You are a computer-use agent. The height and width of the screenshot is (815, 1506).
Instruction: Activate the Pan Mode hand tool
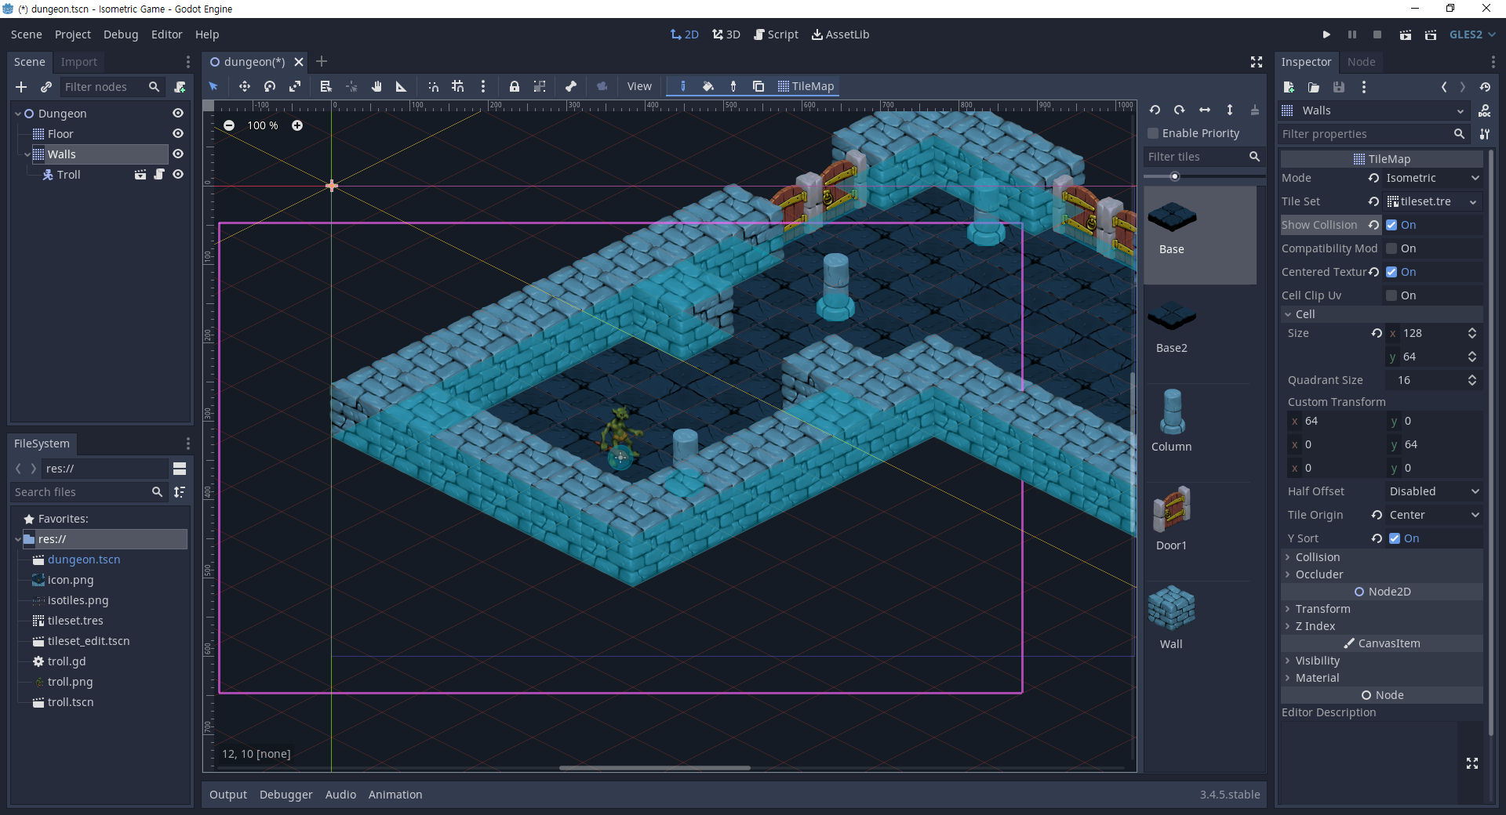tap(376, 86)
